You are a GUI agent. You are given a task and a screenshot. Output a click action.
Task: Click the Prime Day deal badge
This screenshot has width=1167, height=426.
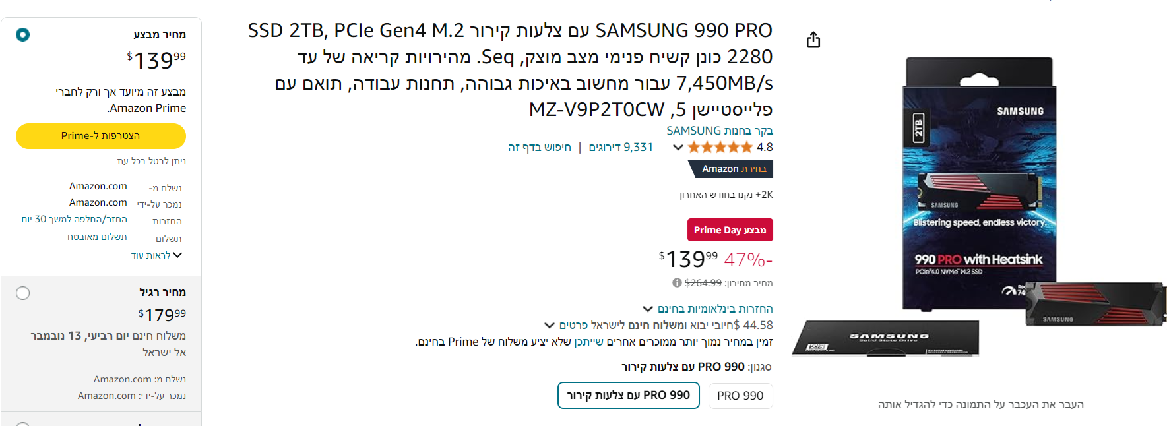point(730,230)
